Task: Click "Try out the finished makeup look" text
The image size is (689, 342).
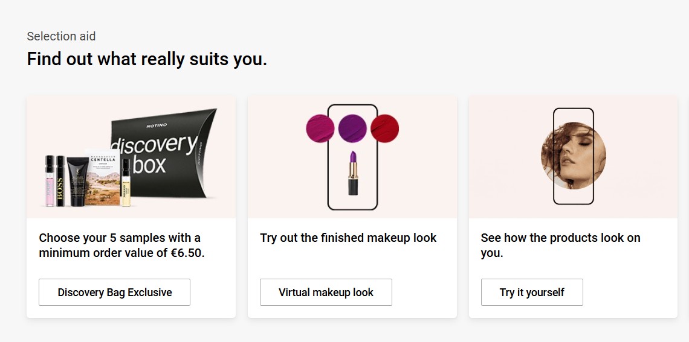Action: [348, 238]
